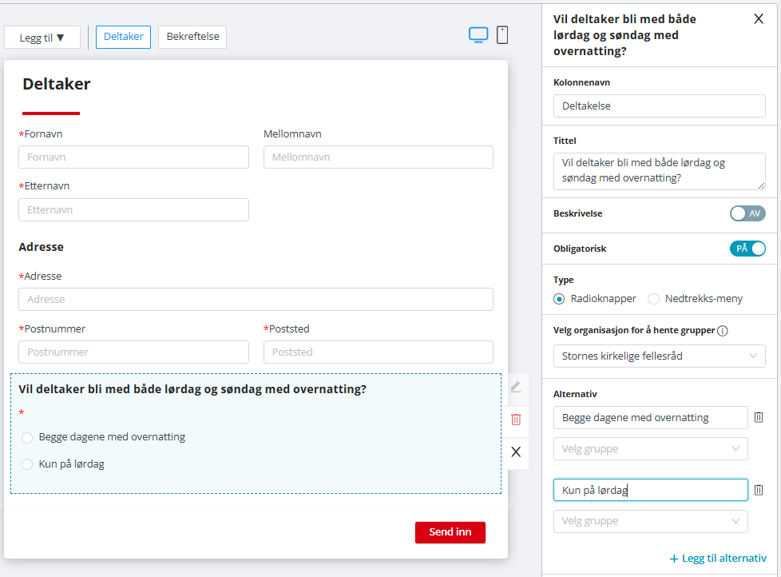Select the Nedtrekks-meny type option
This screenshot has width=781, height=577.
(x=654, y=299)
